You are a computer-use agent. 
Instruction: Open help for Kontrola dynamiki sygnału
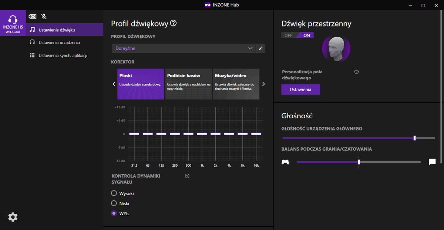(x=187, y=176)
